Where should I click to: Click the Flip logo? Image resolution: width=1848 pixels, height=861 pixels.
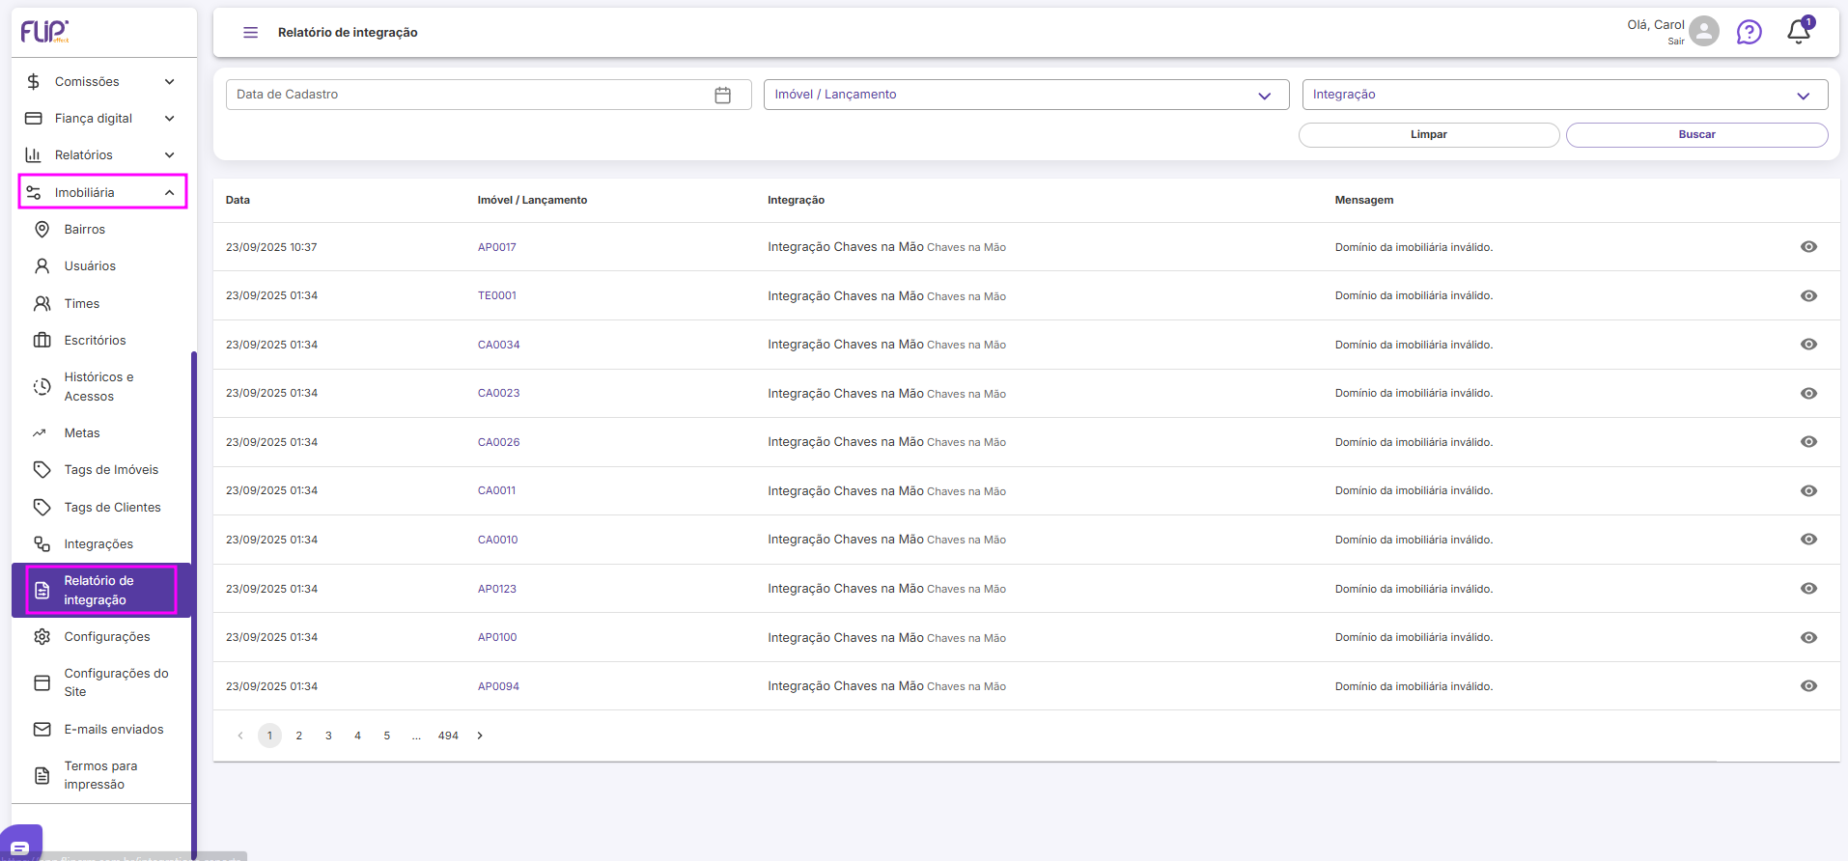[44, 31]
